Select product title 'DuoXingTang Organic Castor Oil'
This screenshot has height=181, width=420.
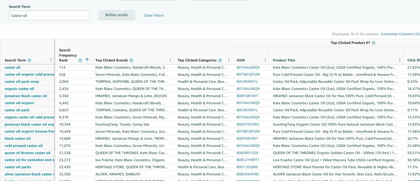point(336,124)
